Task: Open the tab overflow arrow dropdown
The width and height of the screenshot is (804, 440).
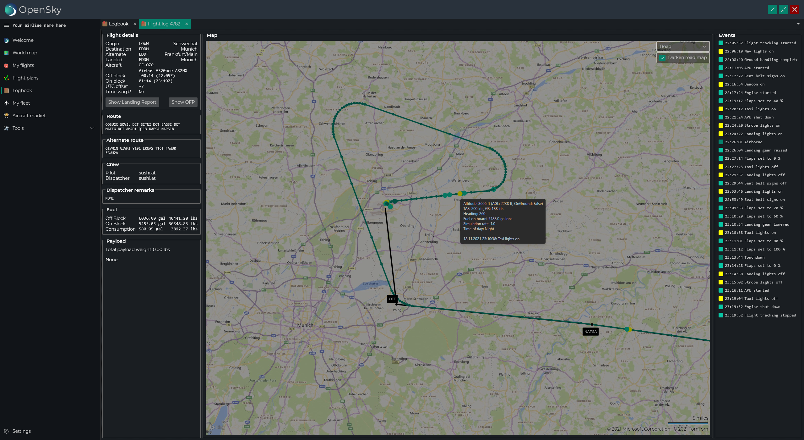Action: point(798,24)
